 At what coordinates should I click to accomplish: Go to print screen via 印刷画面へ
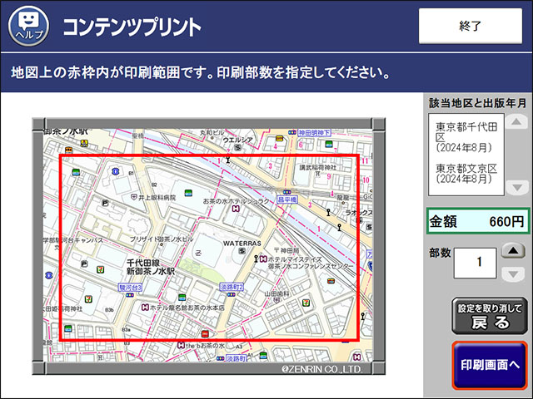[490, 365]
